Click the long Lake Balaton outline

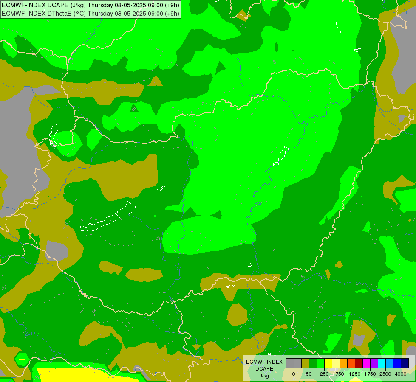[108, 216]
